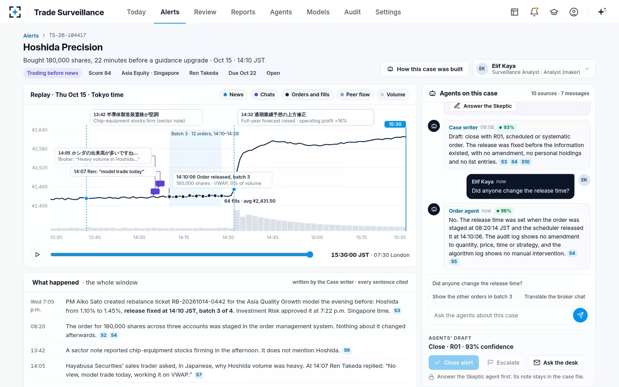Viewport: 619px width, 387px height.
Task: Click the Case writer agent avatar
Action: (434, 126)
